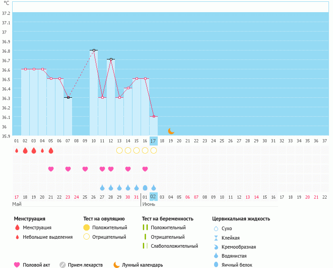Screen dimensions: 333x268
Task: Click the Слабоположительный pregnancy test legend label
Action: pyautogui.click(x=174, y=246)
